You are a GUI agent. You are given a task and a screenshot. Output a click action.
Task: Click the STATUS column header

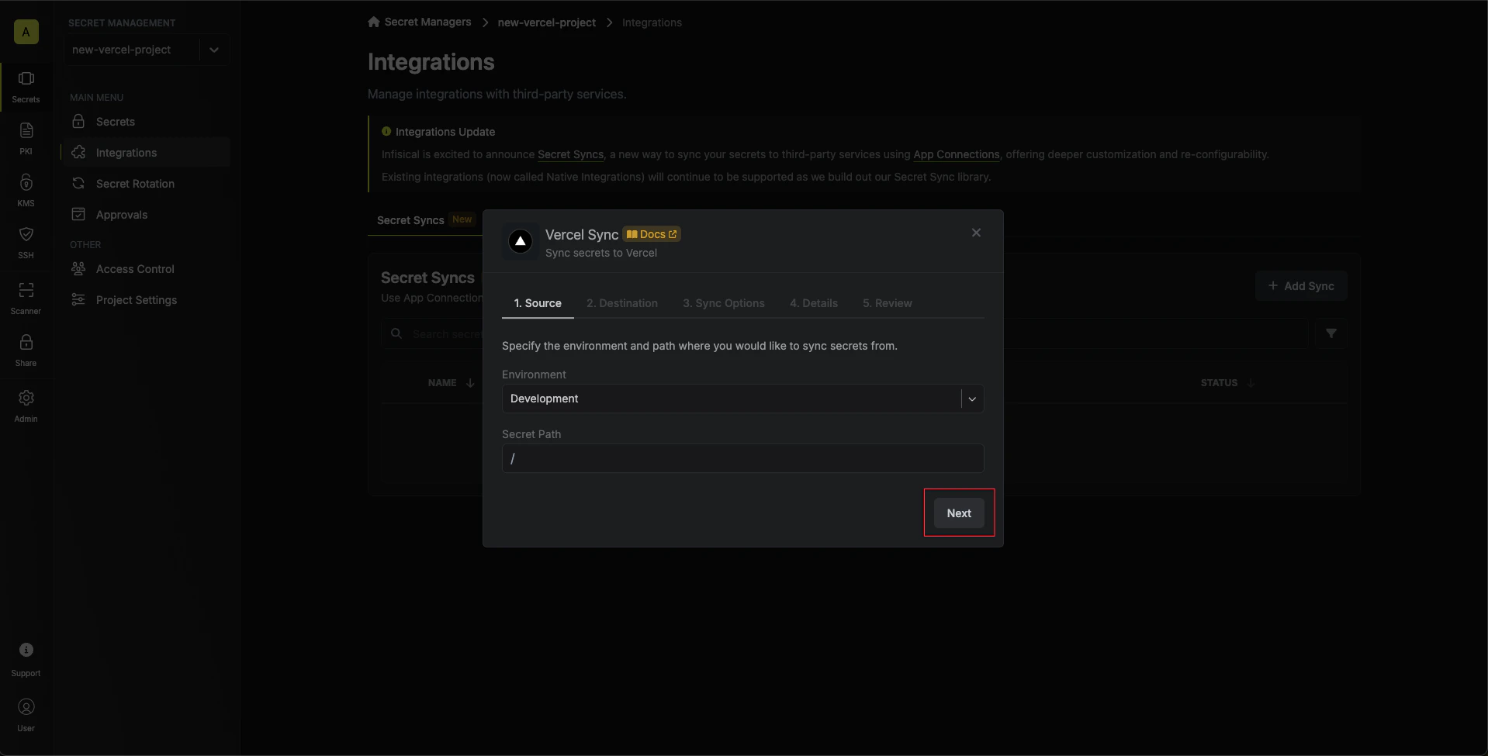1219,383
